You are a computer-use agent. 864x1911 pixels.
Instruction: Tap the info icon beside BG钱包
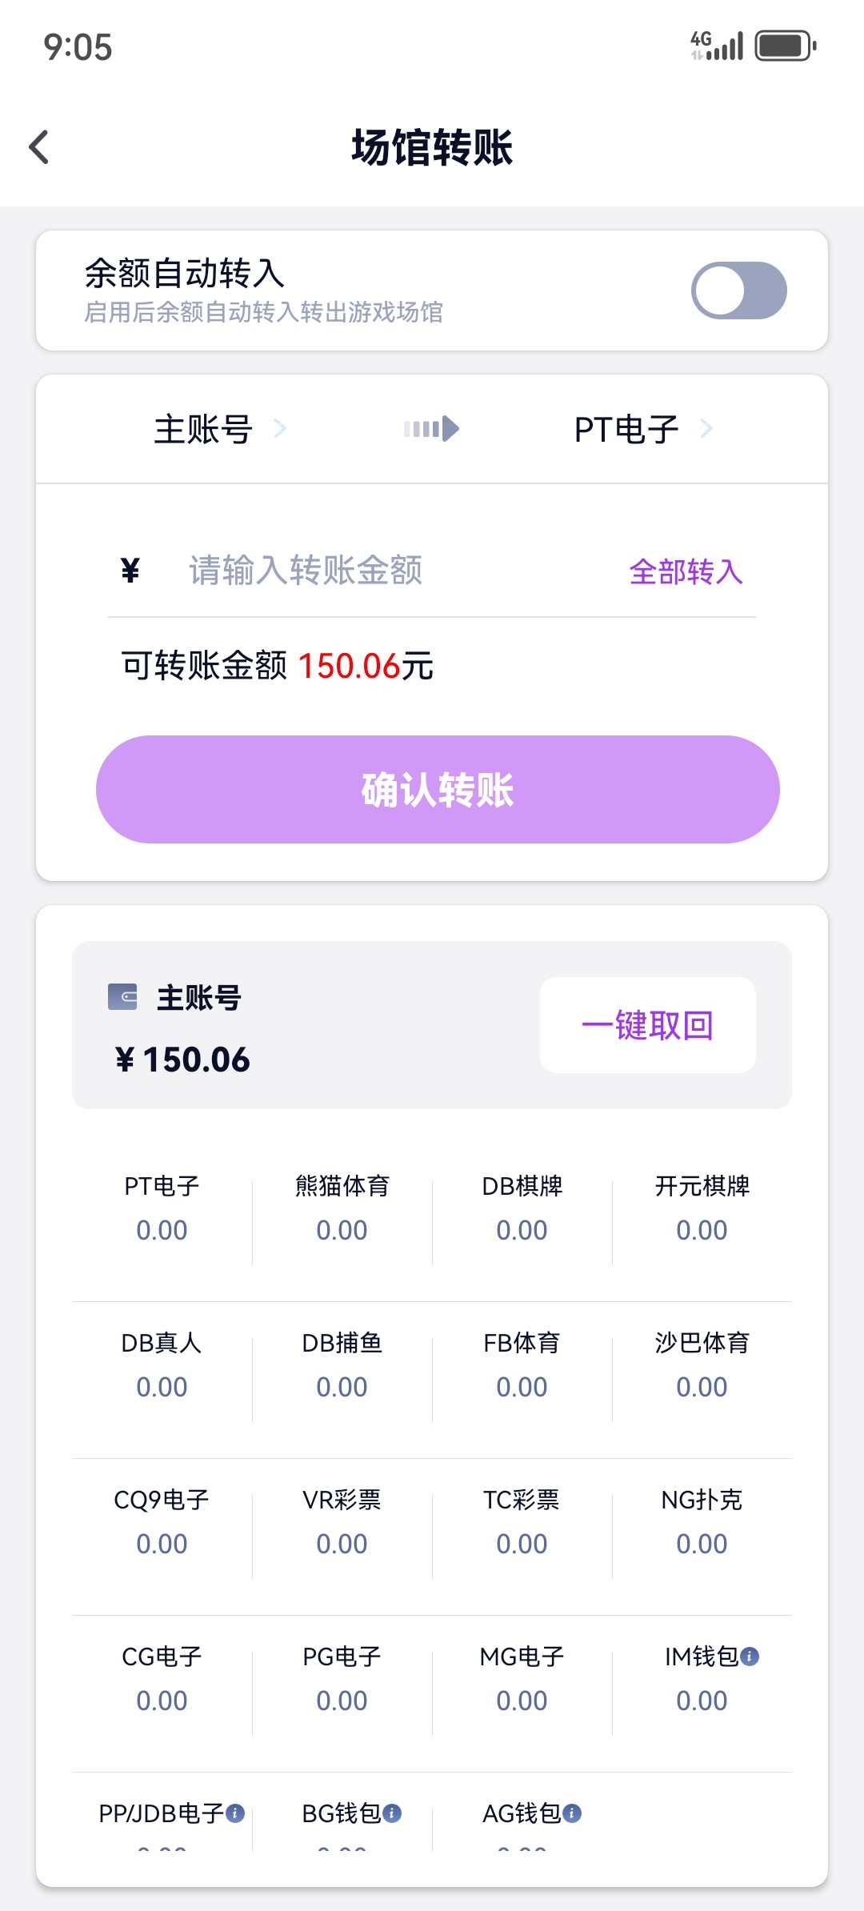[392, 1813]
